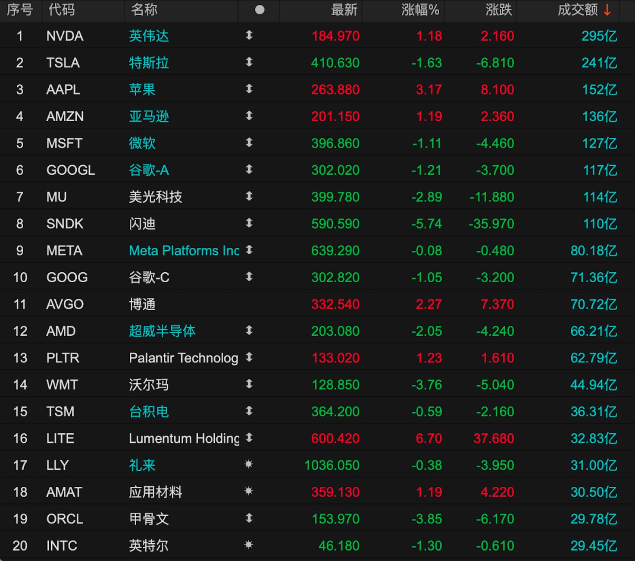635x561 pixels.
Task: Select the Lumentum Holding name cell
Action: pos(184,438)
